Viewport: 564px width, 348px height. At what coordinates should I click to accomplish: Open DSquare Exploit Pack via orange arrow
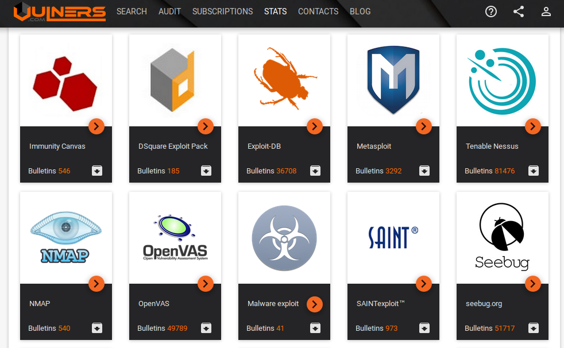(206, 126)
